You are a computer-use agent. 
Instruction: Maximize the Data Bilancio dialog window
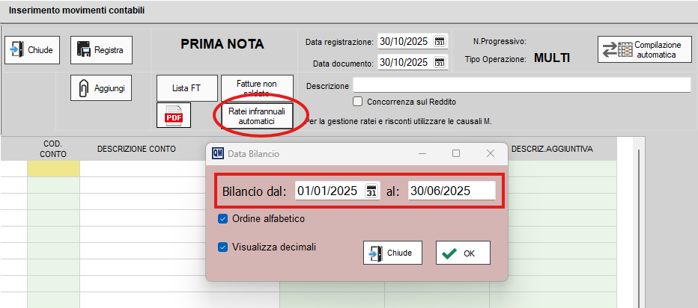(x=456, y=153)
